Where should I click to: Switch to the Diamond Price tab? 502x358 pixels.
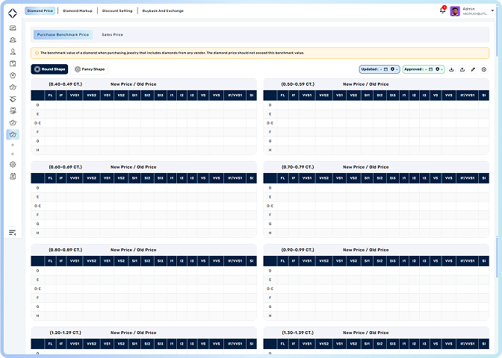click(40, 11)
